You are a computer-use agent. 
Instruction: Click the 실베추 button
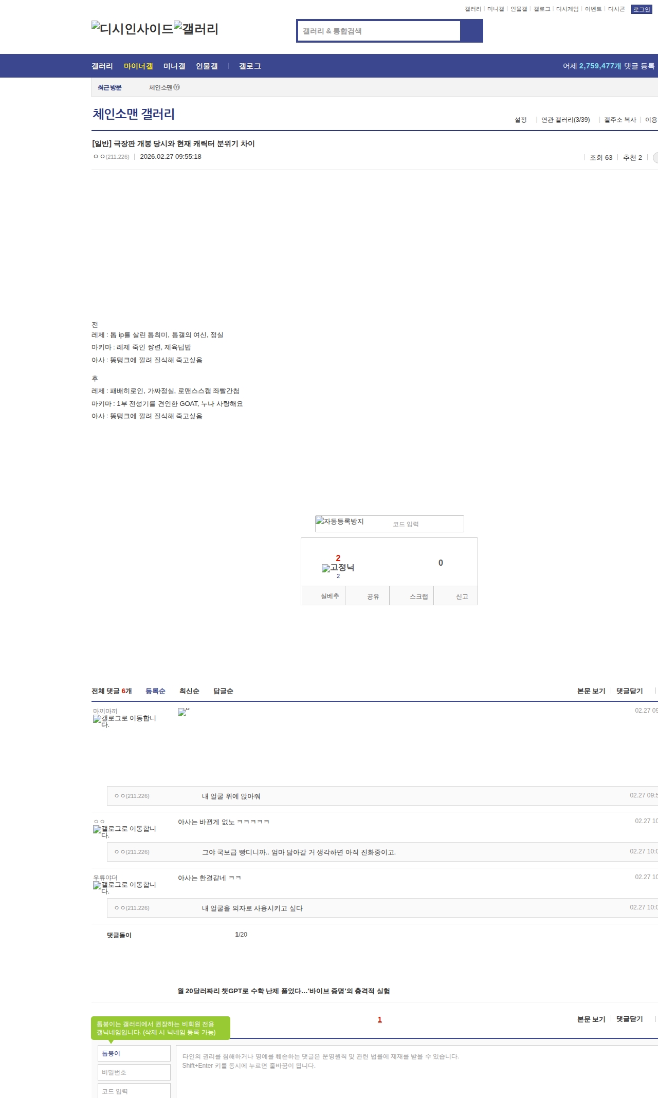coord(323,595)
